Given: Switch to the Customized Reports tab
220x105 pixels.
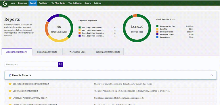Looking at the screenshot, I should click(47, 52).
